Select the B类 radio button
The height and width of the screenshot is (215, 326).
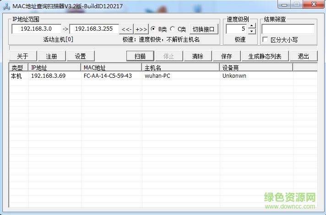[153, 29]
